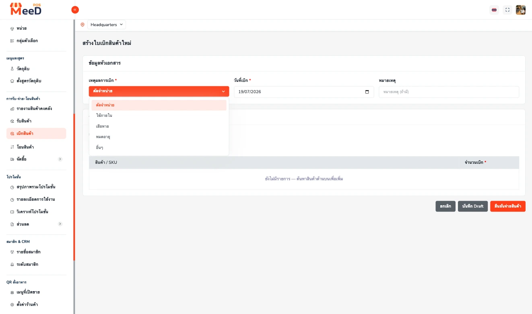Click the จัดซื้อ truck icon
Screen dimensions: 532x314
click(x=12, y=159)
